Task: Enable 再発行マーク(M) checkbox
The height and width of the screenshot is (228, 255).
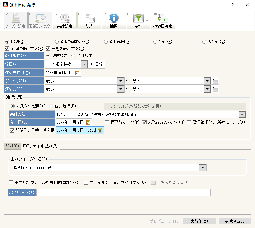Action: point(107,122)
